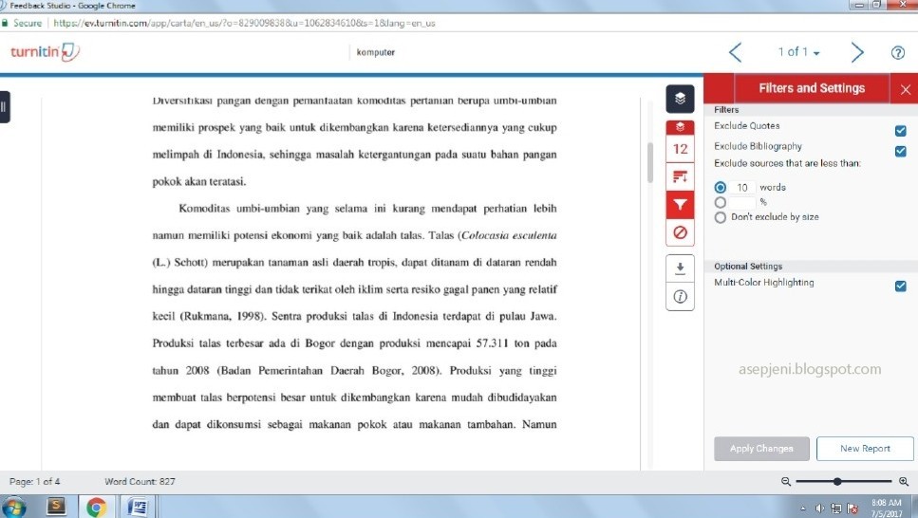
Task: Expand the 1 of 1 paper dropdown
Action: (798, 52)
